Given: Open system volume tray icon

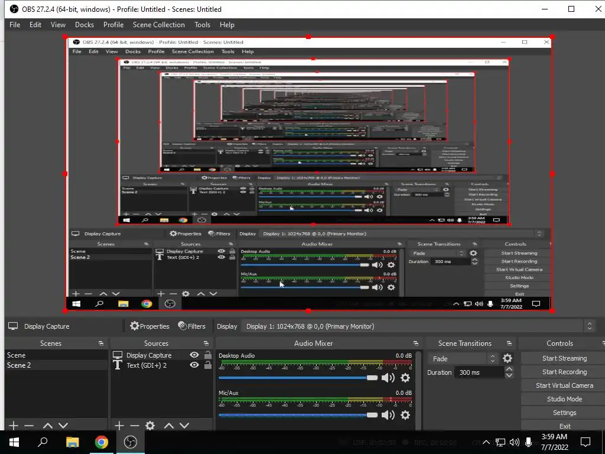Looking at the screenshot, I should (515, 442).
